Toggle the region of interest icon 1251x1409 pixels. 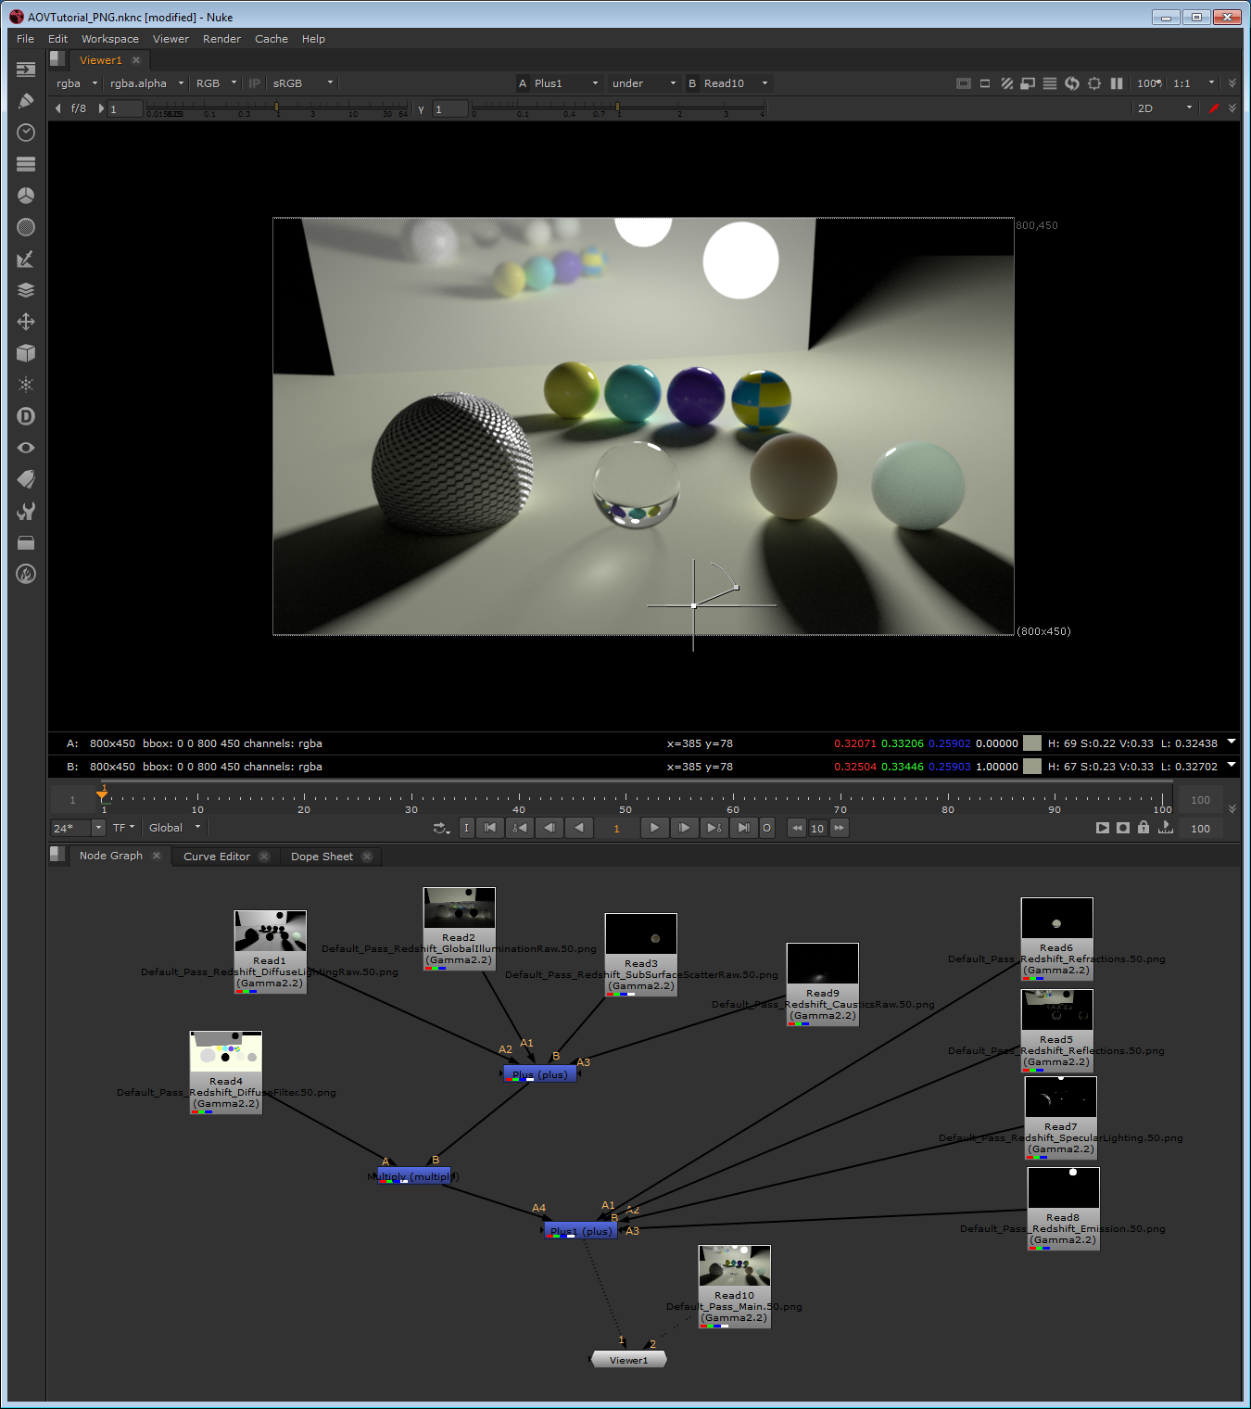click(985, 83)
